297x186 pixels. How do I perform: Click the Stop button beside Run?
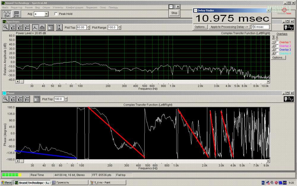(16, 14)
